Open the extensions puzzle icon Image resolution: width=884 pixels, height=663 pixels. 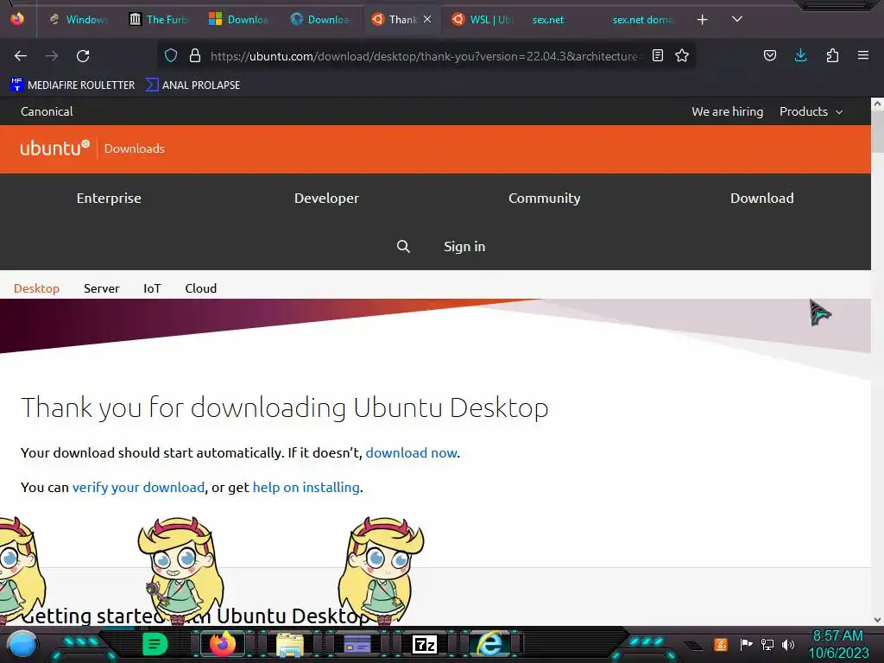832,55
